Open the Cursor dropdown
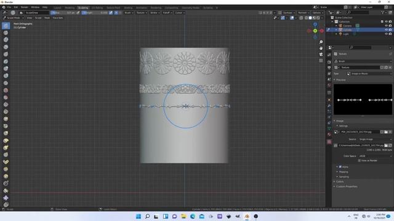This screenshot has width=394, height=221. [180, 12]
